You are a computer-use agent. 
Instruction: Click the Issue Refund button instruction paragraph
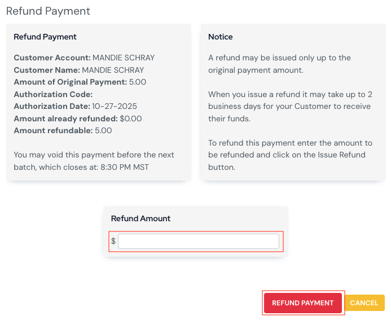click(x=287, y=161)
